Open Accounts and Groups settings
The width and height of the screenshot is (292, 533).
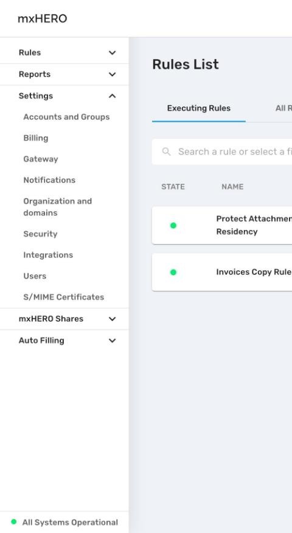point(66,117)
